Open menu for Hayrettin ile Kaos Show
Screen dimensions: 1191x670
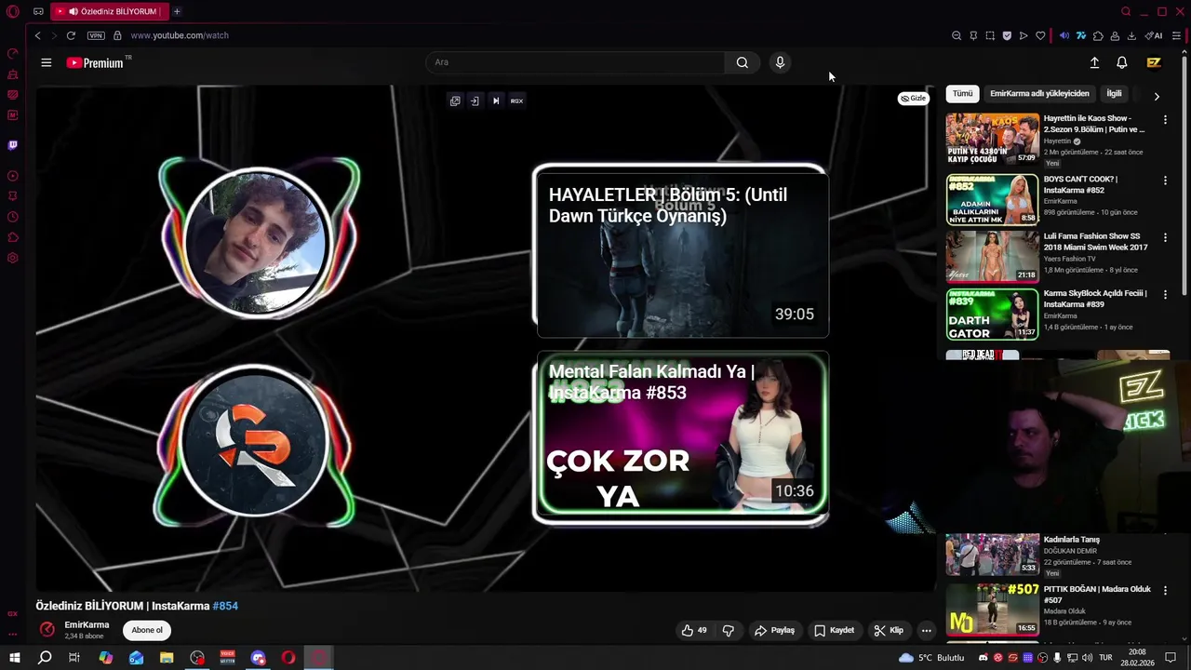tap(1165, 120)
